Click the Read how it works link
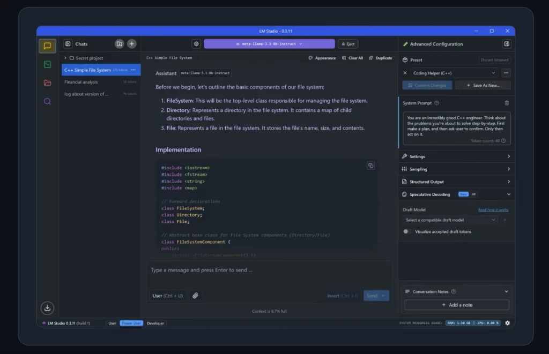The width and height of the screenshot is (549, 354). (x=493, y=209)
